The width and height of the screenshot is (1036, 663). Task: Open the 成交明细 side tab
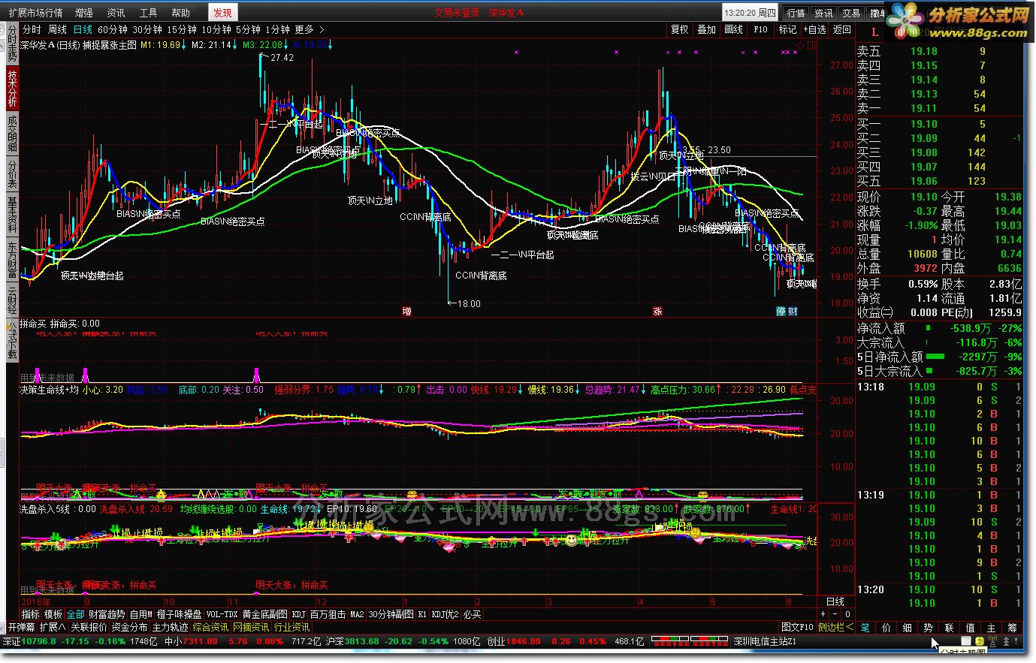(x=12, y=134)
